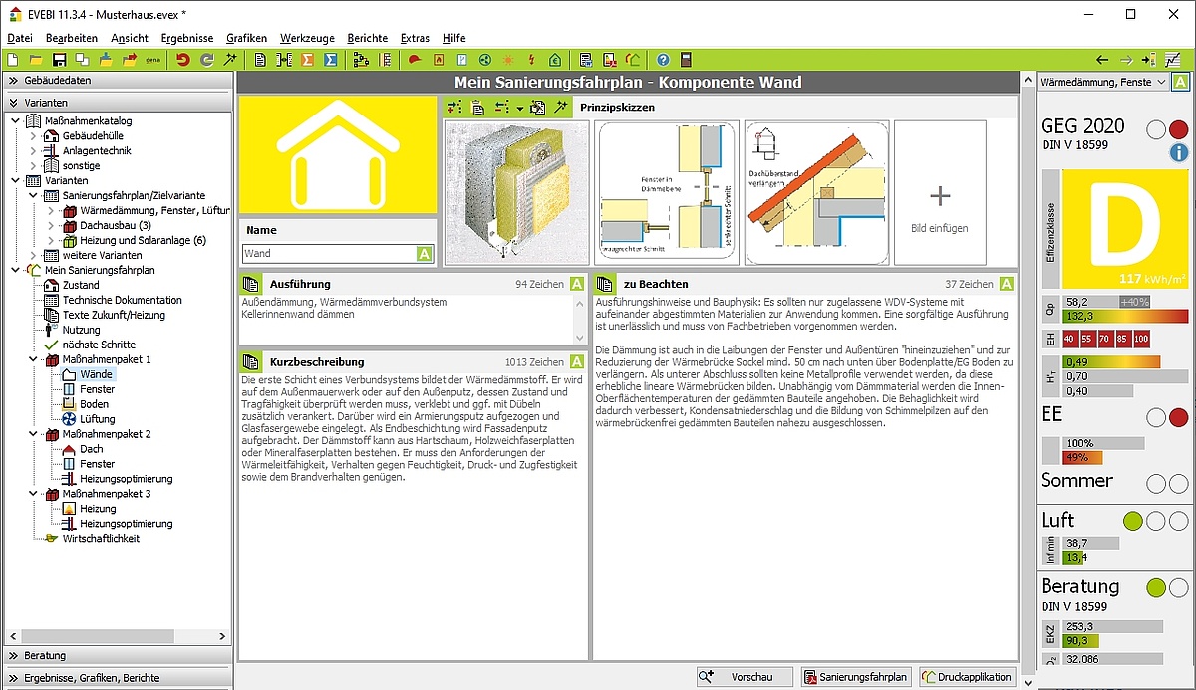Viewport: 1196px width, 690px height.
Task: Click the yellow efficiency class D tile
Action: pyautogui.click(x=1126, y=229)
